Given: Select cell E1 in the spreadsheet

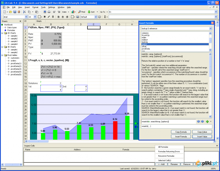Looking at the screenshot, I should 94,28.
